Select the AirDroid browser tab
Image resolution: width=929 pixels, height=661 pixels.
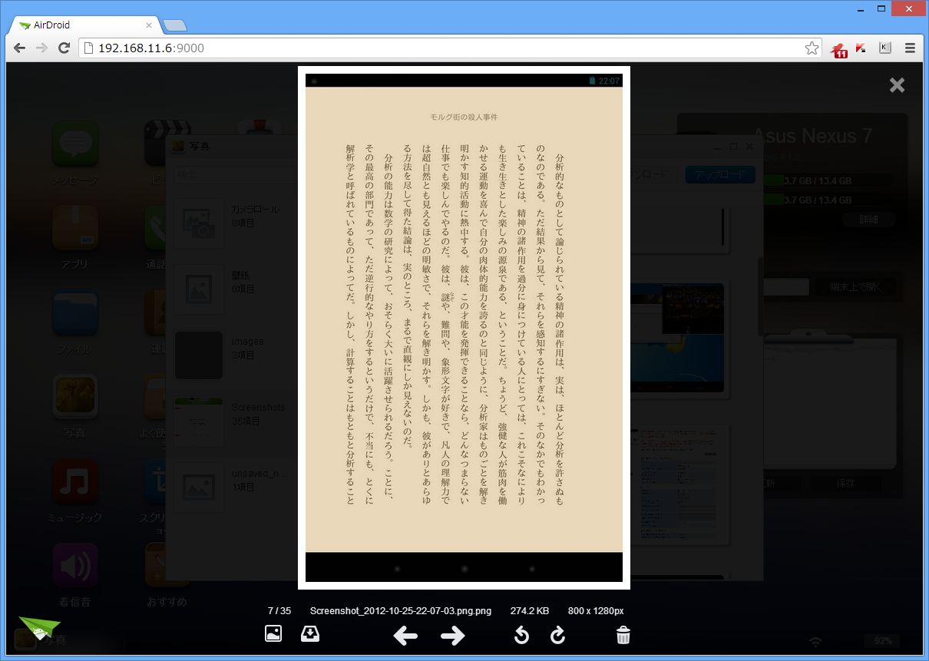pos(84,25)
